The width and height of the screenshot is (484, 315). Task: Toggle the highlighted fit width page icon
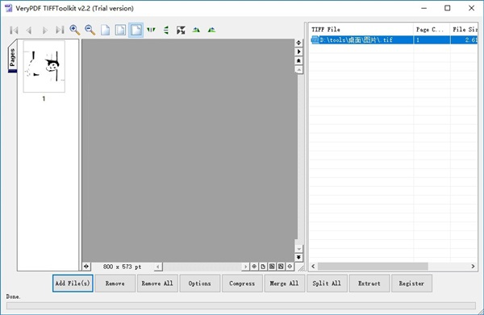click(x=136, y=30)
